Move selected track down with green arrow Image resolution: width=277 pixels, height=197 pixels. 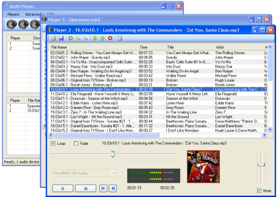point(95,38)
